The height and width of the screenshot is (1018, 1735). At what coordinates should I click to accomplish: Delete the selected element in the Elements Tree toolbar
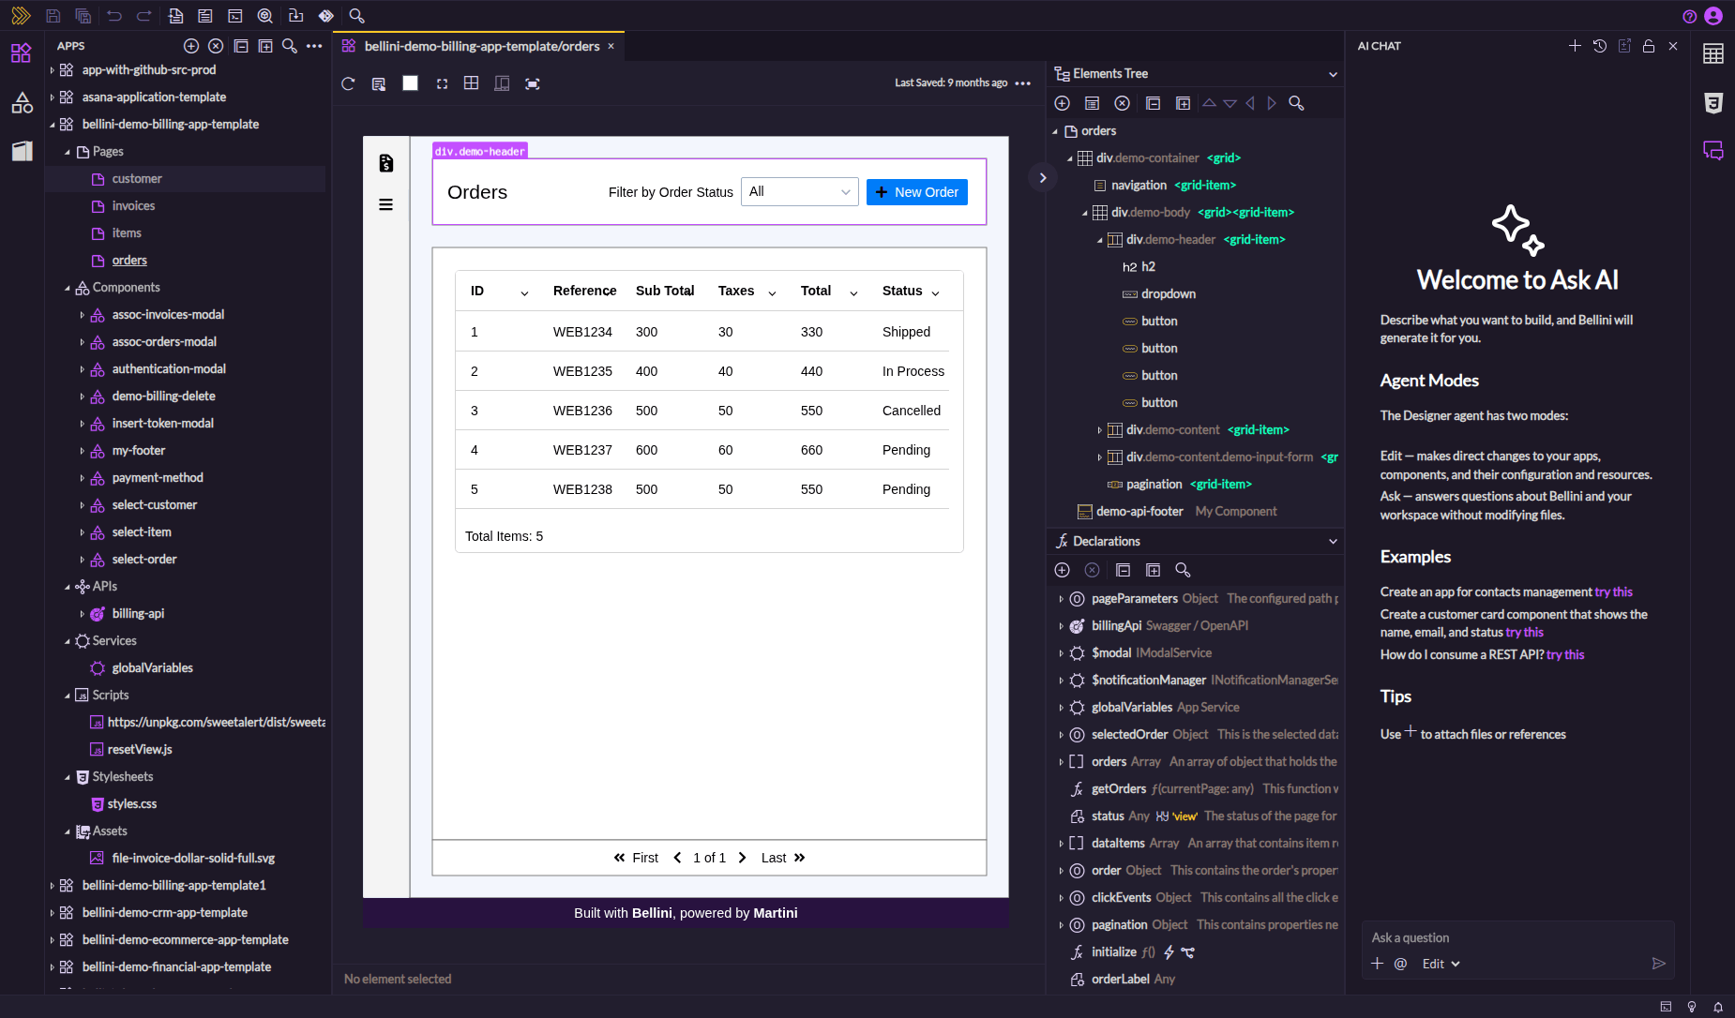[x=1122, y=103]
